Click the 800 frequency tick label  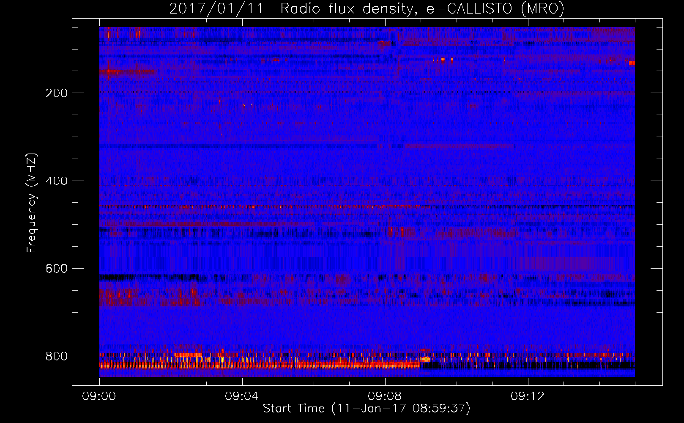[x=56, y=356]
